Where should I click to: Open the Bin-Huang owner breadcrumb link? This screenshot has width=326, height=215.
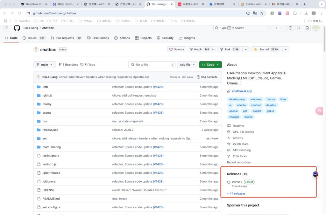(x=31, y=28)
